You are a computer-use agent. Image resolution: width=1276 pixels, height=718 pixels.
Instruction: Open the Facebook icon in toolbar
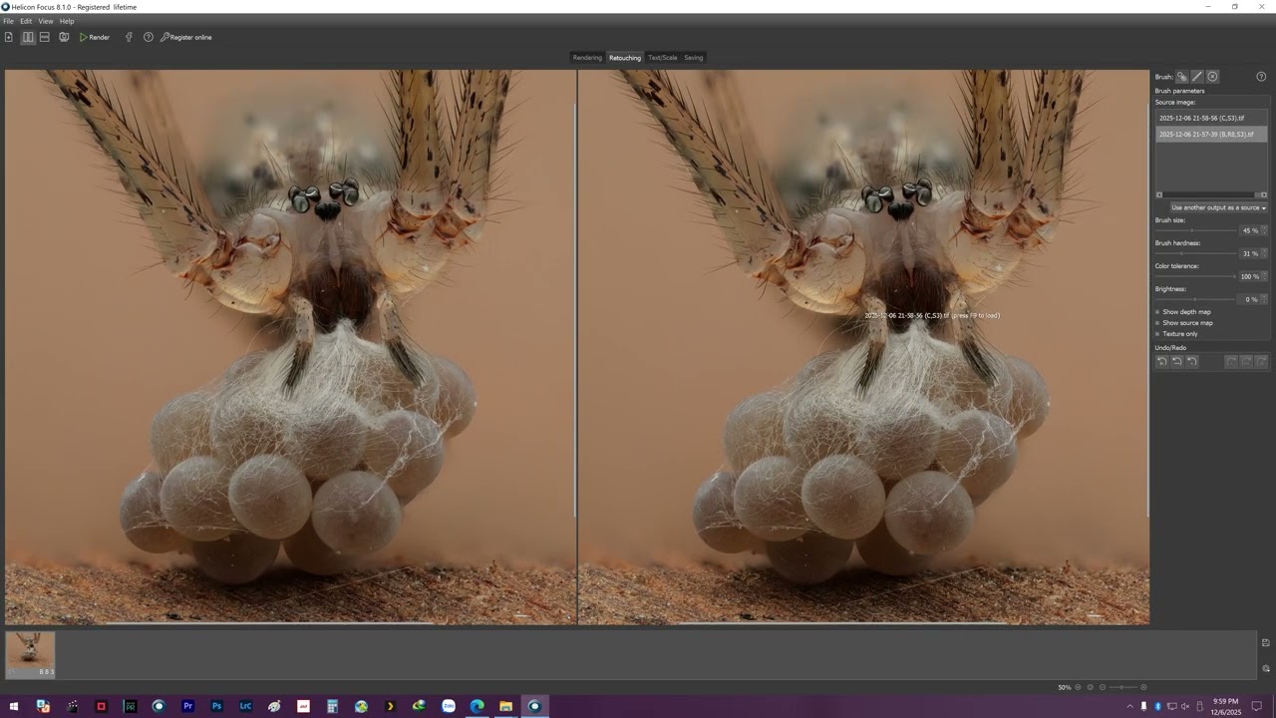click(129, 37)
